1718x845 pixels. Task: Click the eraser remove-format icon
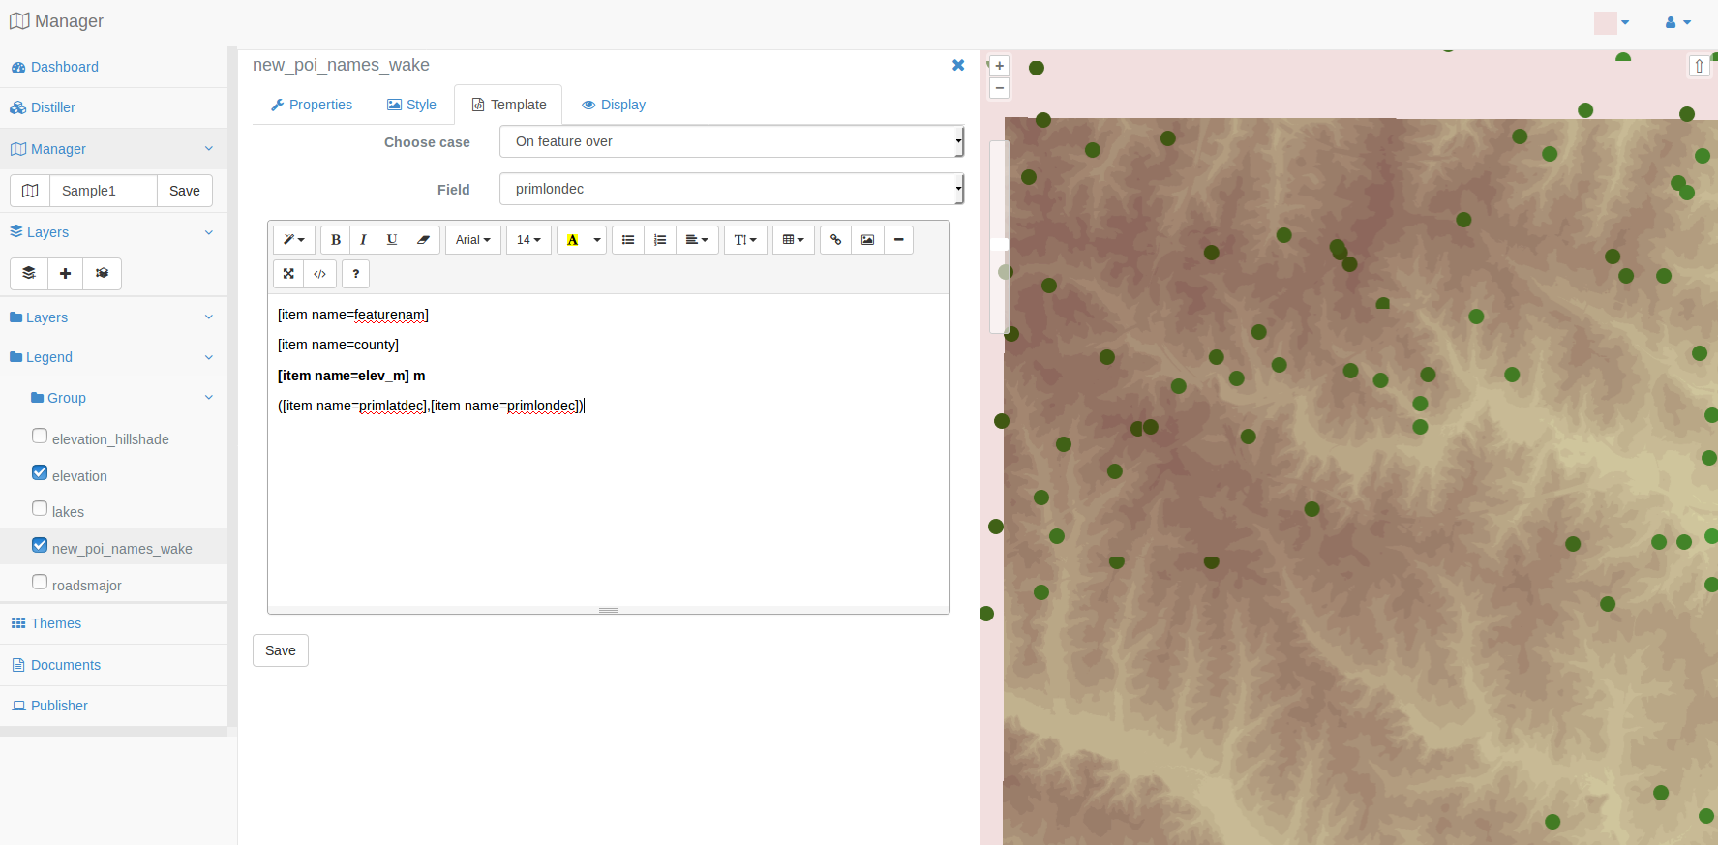[423, 240]
